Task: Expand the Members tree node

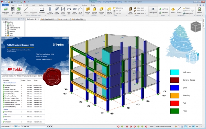Action: tap(5, 32)
